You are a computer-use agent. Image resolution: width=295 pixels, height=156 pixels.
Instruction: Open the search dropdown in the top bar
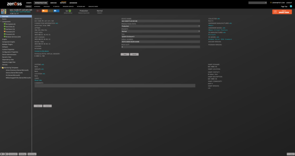coord(265,3)
